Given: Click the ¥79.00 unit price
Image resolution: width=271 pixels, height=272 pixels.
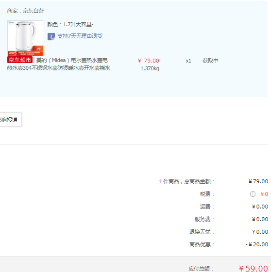Looking at the screenshot, I should click(x=148, y=61).
